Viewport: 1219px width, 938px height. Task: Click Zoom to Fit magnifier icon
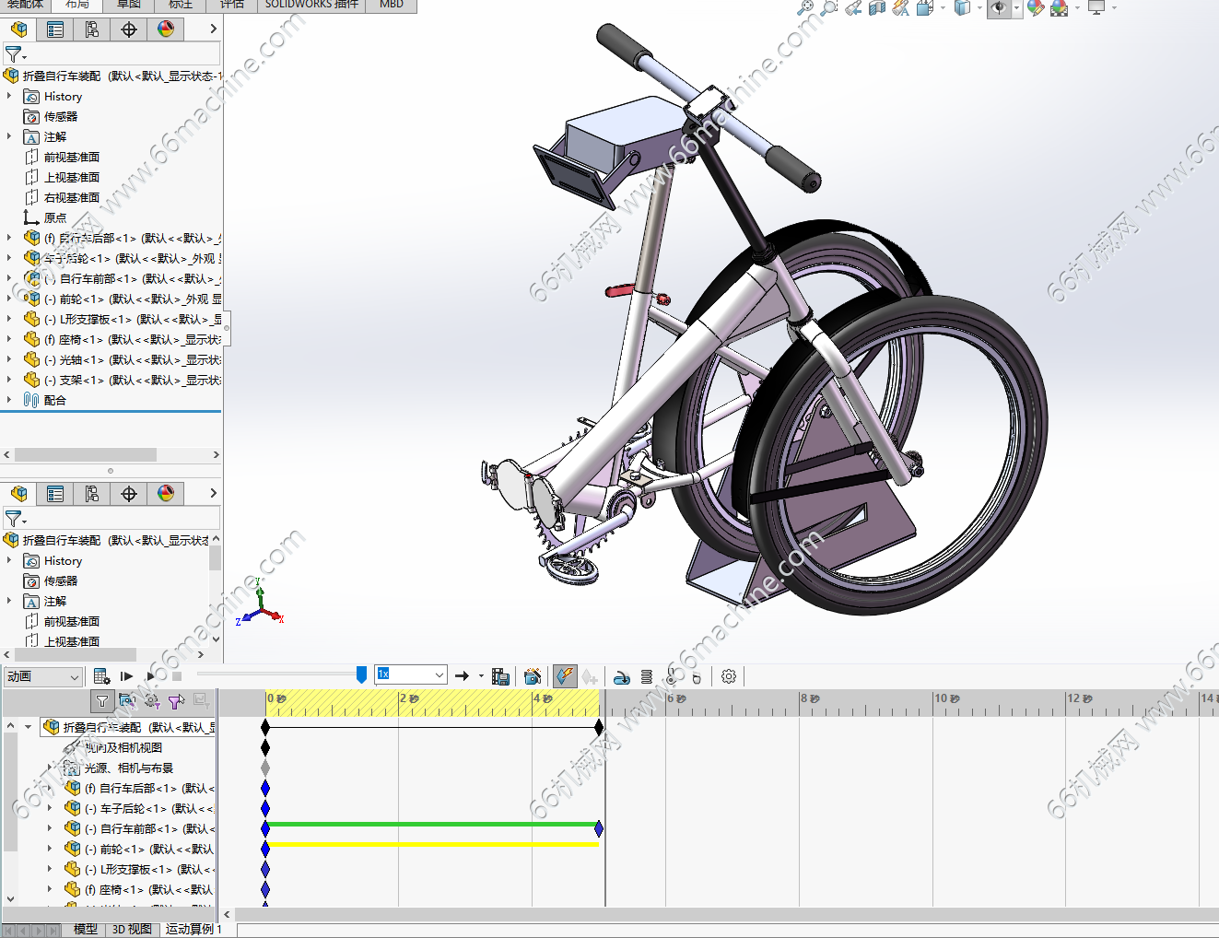coord(805,8)
